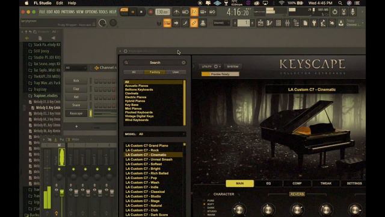The image size is (385, 217).
Task: Click the right arrow toolbar icon
Action: pyautogui.click(x=176, y=23)
